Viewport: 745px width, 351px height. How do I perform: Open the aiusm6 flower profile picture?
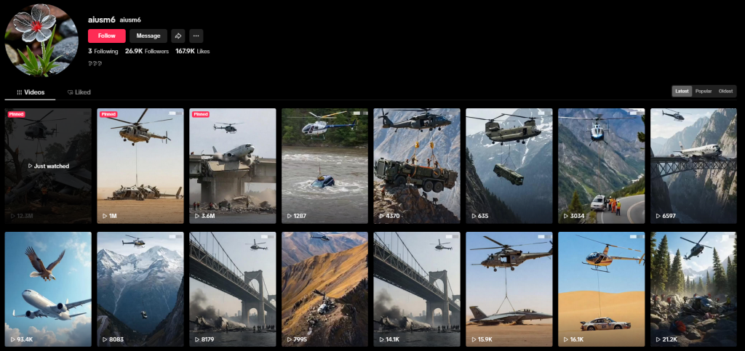41,40
